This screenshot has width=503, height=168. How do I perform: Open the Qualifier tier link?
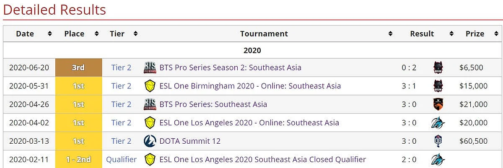point(121,159)
